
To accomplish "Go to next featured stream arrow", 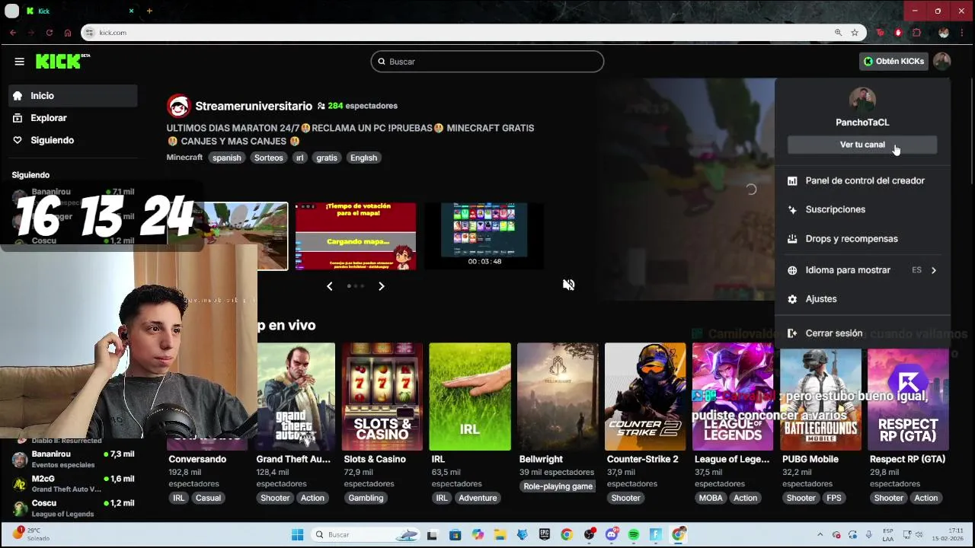I will 382,286.
